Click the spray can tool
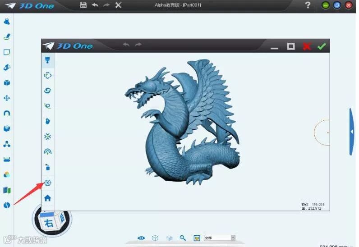Screen dimensions: 359x247 point(47,167)
